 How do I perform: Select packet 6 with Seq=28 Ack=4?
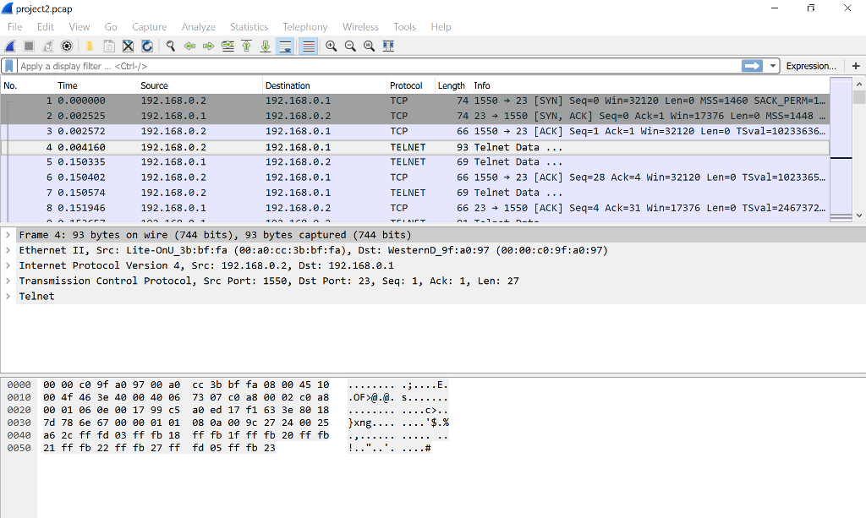click(x=414, y=177)
